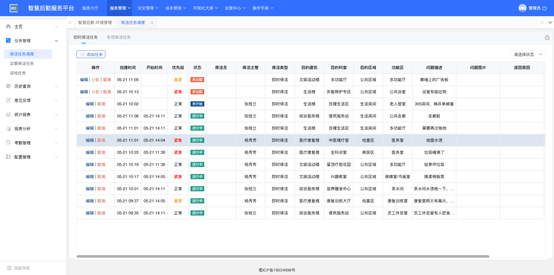Click the 任务管理 sidebar icon

coord(8,41)
